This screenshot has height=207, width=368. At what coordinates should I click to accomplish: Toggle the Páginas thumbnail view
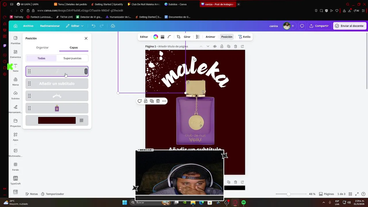tap(326, 194)
